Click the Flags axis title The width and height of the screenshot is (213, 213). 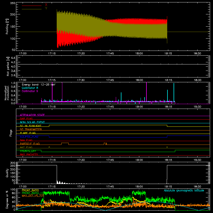click(x=11, y=133)
